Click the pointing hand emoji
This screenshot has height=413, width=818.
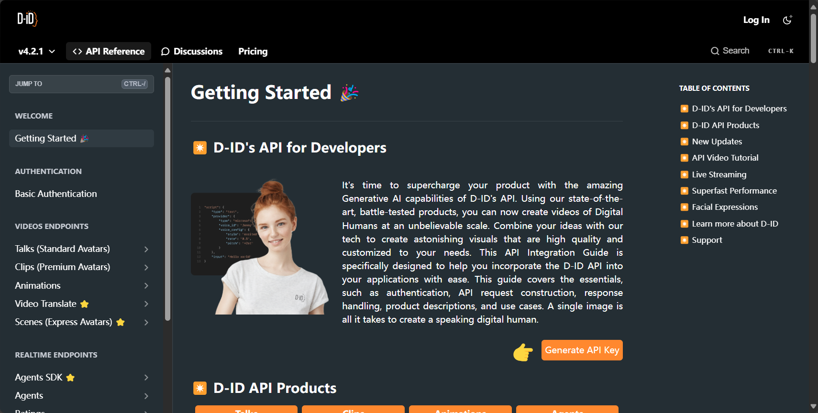pyautogui.click(x=523, y=352)
